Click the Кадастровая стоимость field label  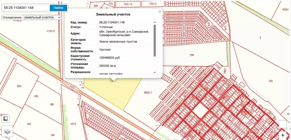coord(80,58)
